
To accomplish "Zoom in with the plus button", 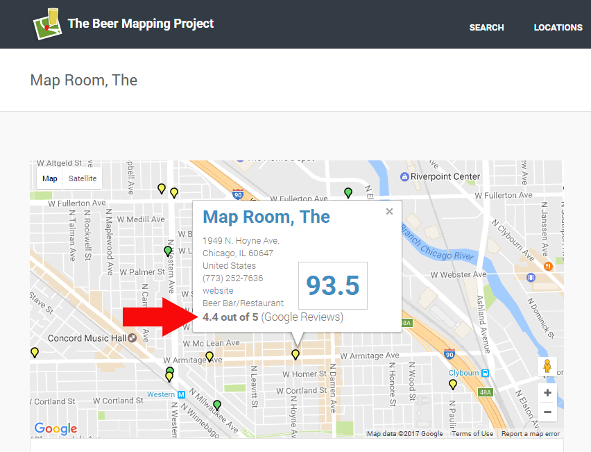I will (x=547, y=393).
